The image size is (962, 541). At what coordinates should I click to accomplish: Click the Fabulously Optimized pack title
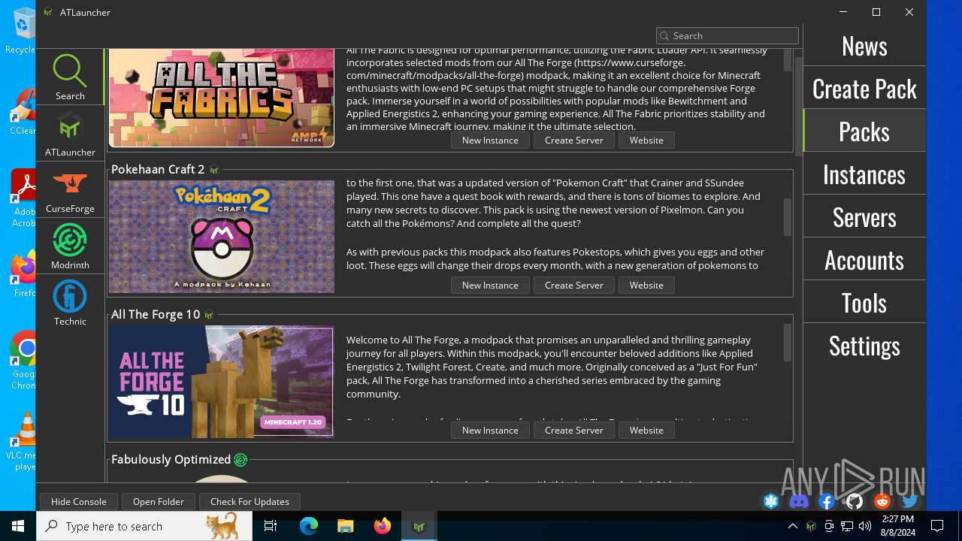pyautogui.click(x=171, y=460)
